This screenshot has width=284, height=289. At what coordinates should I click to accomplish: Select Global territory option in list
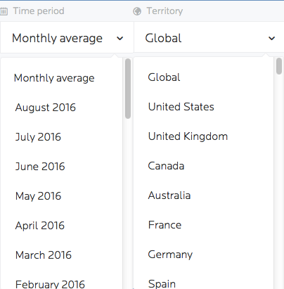(x=164, y=77)
